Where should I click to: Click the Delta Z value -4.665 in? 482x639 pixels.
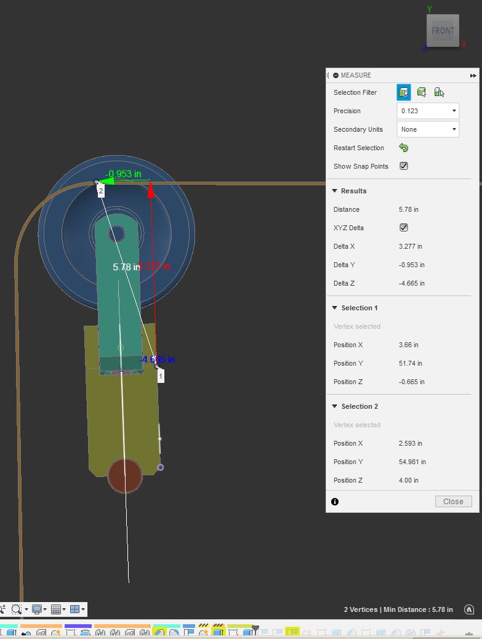[411, 283]
